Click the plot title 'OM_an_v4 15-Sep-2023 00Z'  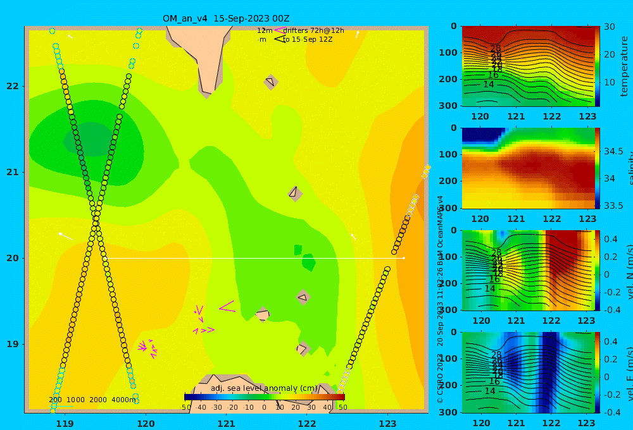tap(226, 18)
